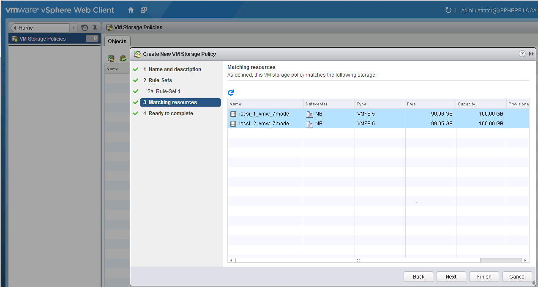
Task: Click the Next button
Action: (x=451, y=277)
